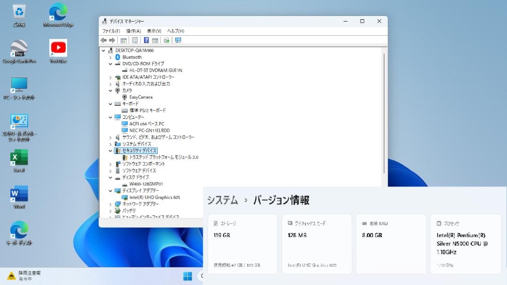
Task: Open Word from the desktop
Action: 18,194
